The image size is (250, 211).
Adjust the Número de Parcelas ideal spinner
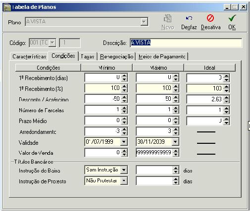pos(226,110)
